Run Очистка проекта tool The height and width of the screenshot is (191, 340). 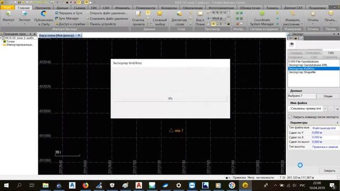pos(138,19)
